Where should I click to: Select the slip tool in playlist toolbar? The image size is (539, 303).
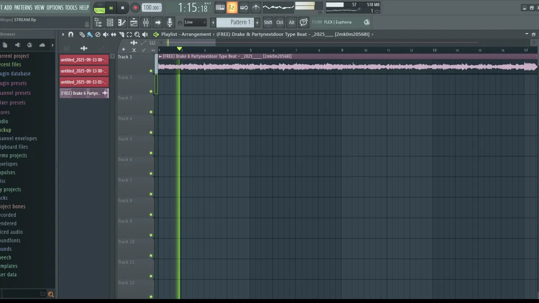point(113,35)
